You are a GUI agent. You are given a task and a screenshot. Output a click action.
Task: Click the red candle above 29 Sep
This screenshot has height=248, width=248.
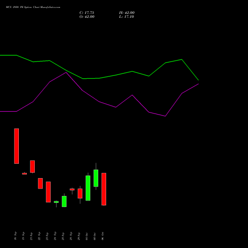tap(80, 193)
